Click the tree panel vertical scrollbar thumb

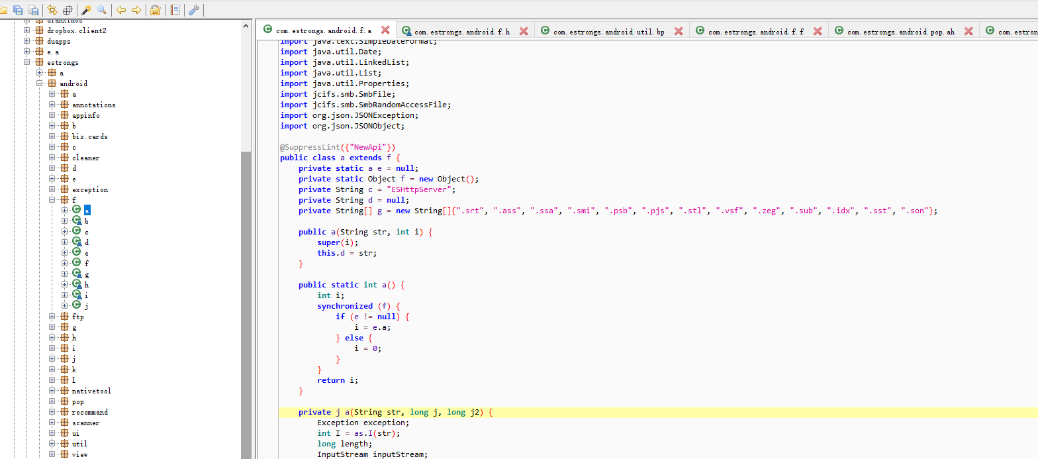pos(246,305)
